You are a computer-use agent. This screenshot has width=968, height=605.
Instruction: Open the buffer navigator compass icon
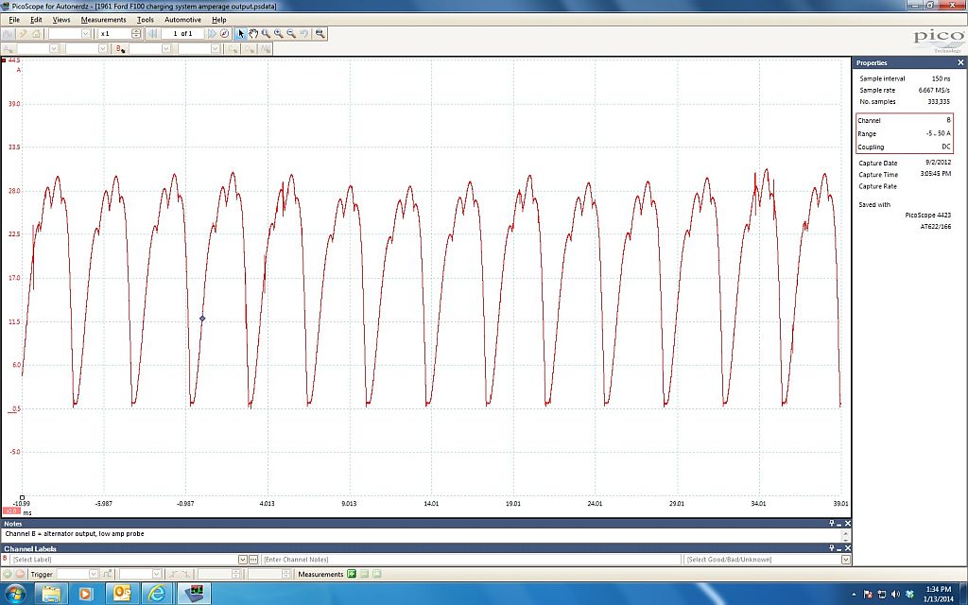(x=225, y=33)
